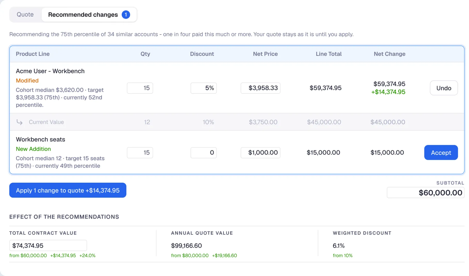Click the $99,166.60 annual quote value
The width and height of the screenshot is (469, 276).
tap(186, 246)
